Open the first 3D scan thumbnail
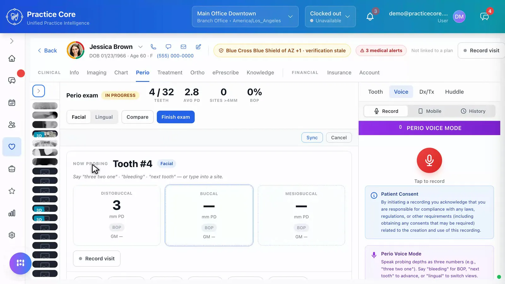505x284 pixels. (x=45, y=134)
